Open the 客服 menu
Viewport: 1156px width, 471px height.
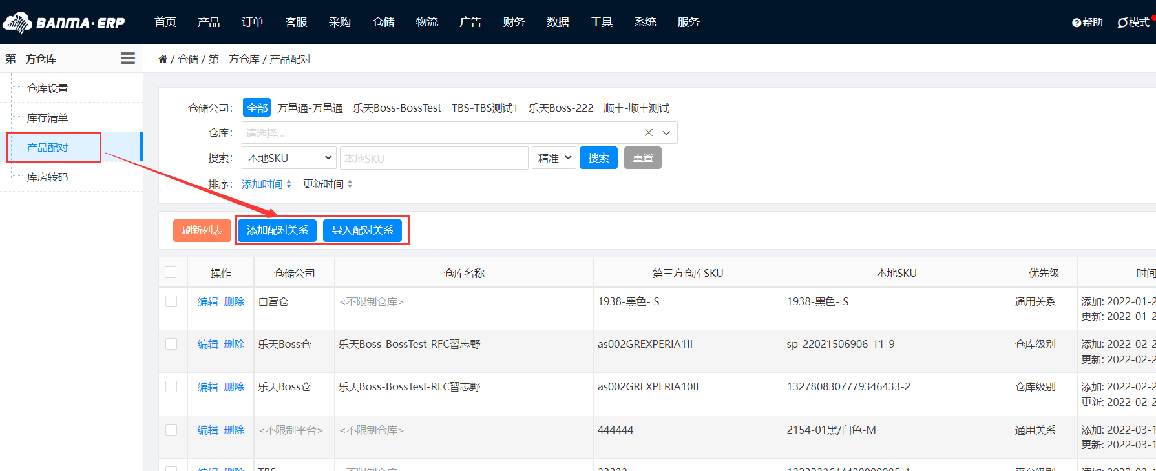[x=296, y=22]
